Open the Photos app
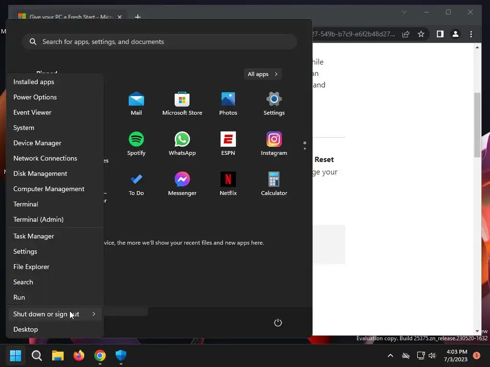Image resolution: width=490 pixels, height=367 pixels. tap(228, 104)
